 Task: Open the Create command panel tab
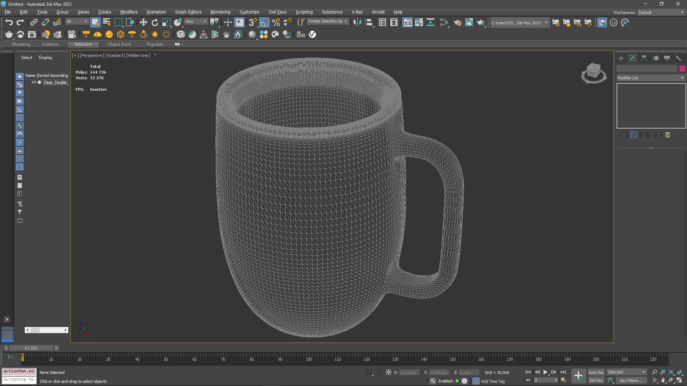[621, 58]
